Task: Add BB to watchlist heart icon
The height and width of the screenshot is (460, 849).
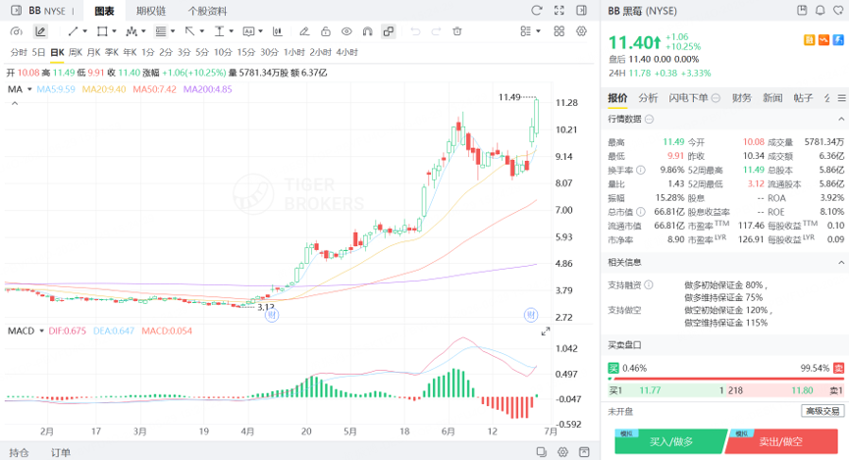Action: [839, 10]
